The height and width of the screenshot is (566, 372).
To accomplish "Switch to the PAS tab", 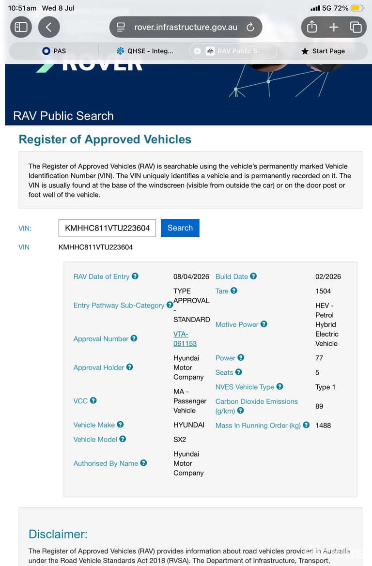I will coord(54,51).
